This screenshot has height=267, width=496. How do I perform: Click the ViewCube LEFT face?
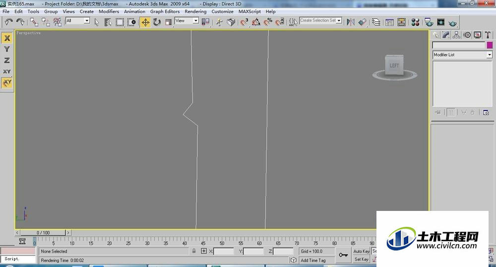(x=394, y=66)
